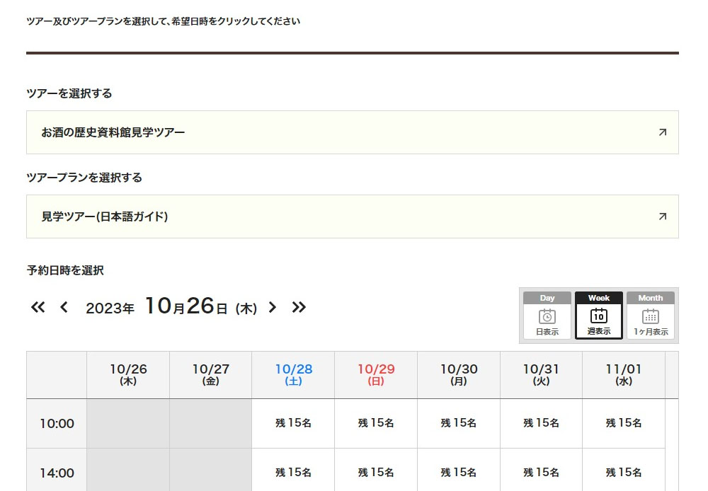Image resolution: width=708 pixels, height=491 pixels.
Task: Select Week view (週表示)
Action: [x=598, y=316]
